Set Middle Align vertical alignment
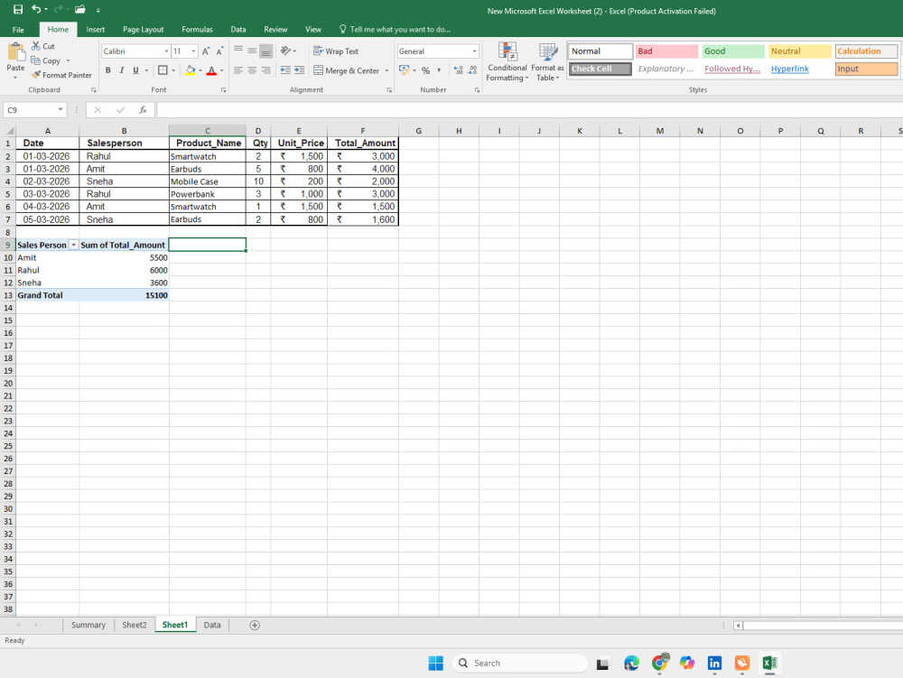 [x=252, y=51]
